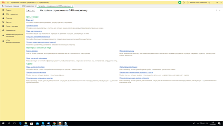Open Mail app from the taskbar
This screenshot has height=126, width=223.
click(x=37, y=123)
